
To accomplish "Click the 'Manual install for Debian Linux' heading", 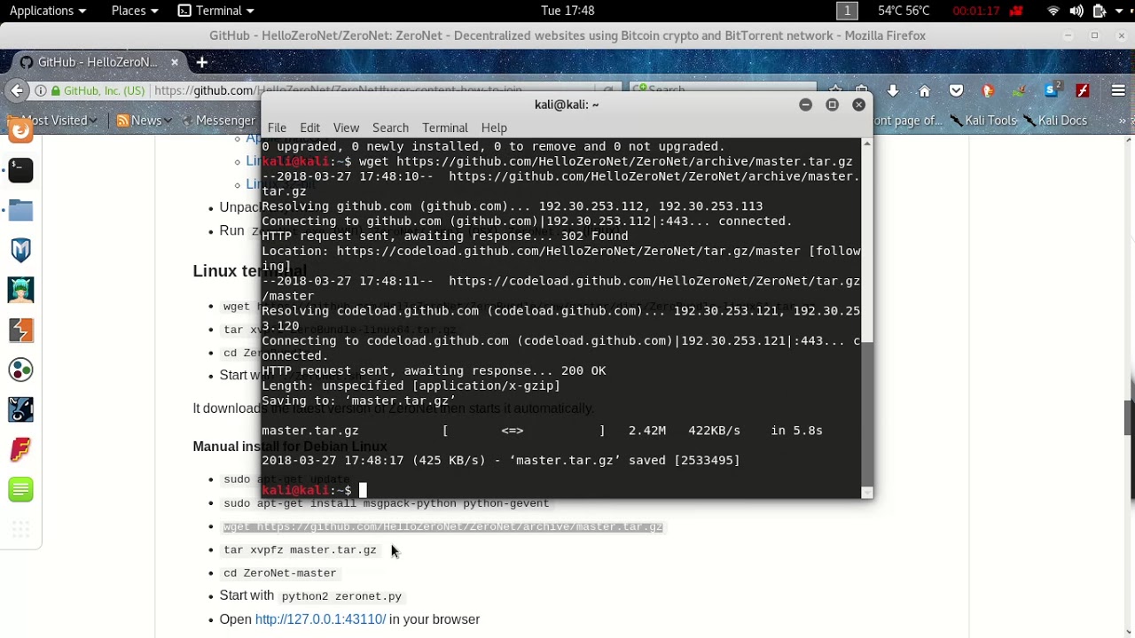I will (x=290, y=447).
